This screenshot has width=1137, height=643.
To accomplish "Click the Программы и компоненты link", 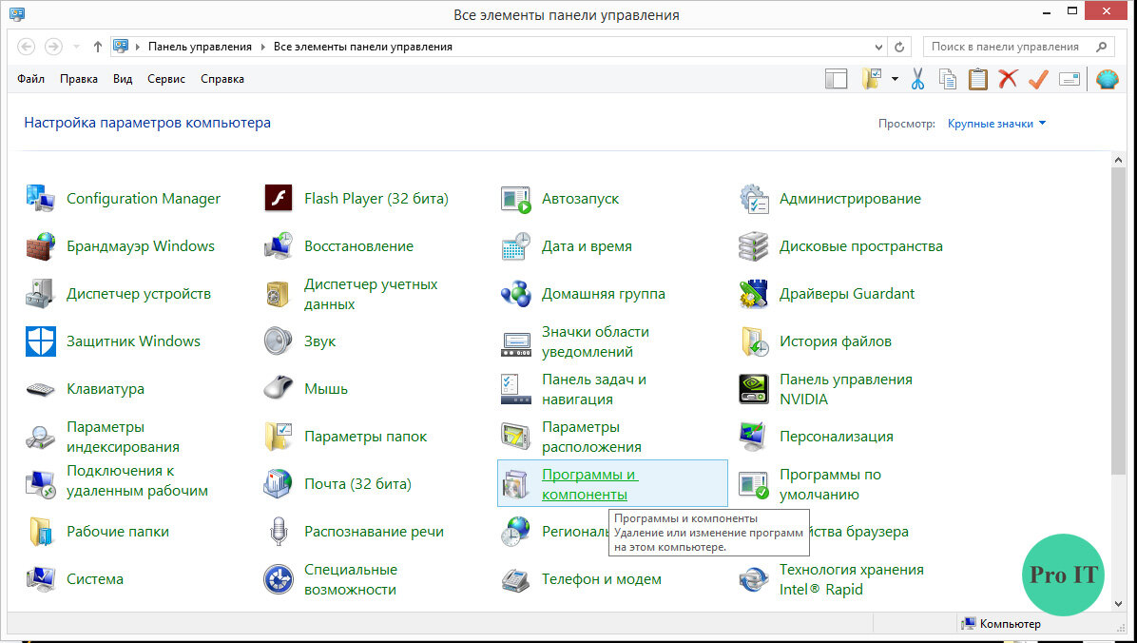I will [x=589, y=484].
